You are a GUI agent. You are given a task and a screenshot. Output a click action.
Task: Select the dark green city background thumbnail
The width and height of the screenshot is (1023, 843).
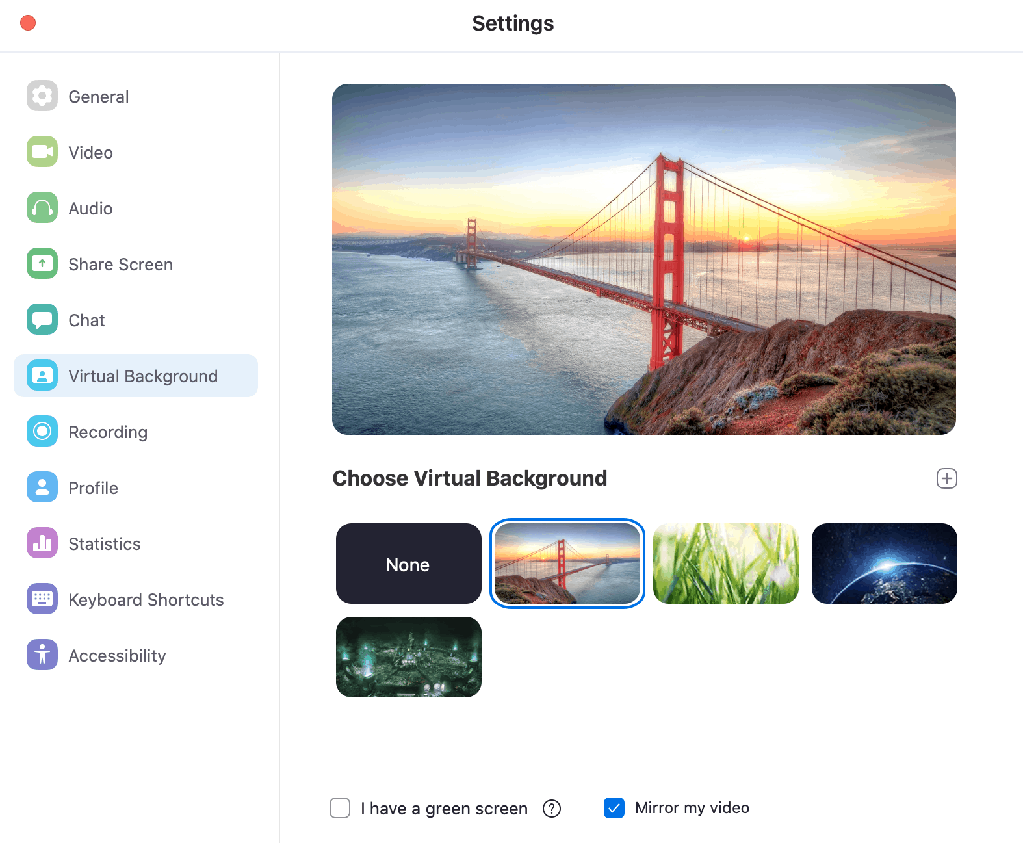coord(408,657)
